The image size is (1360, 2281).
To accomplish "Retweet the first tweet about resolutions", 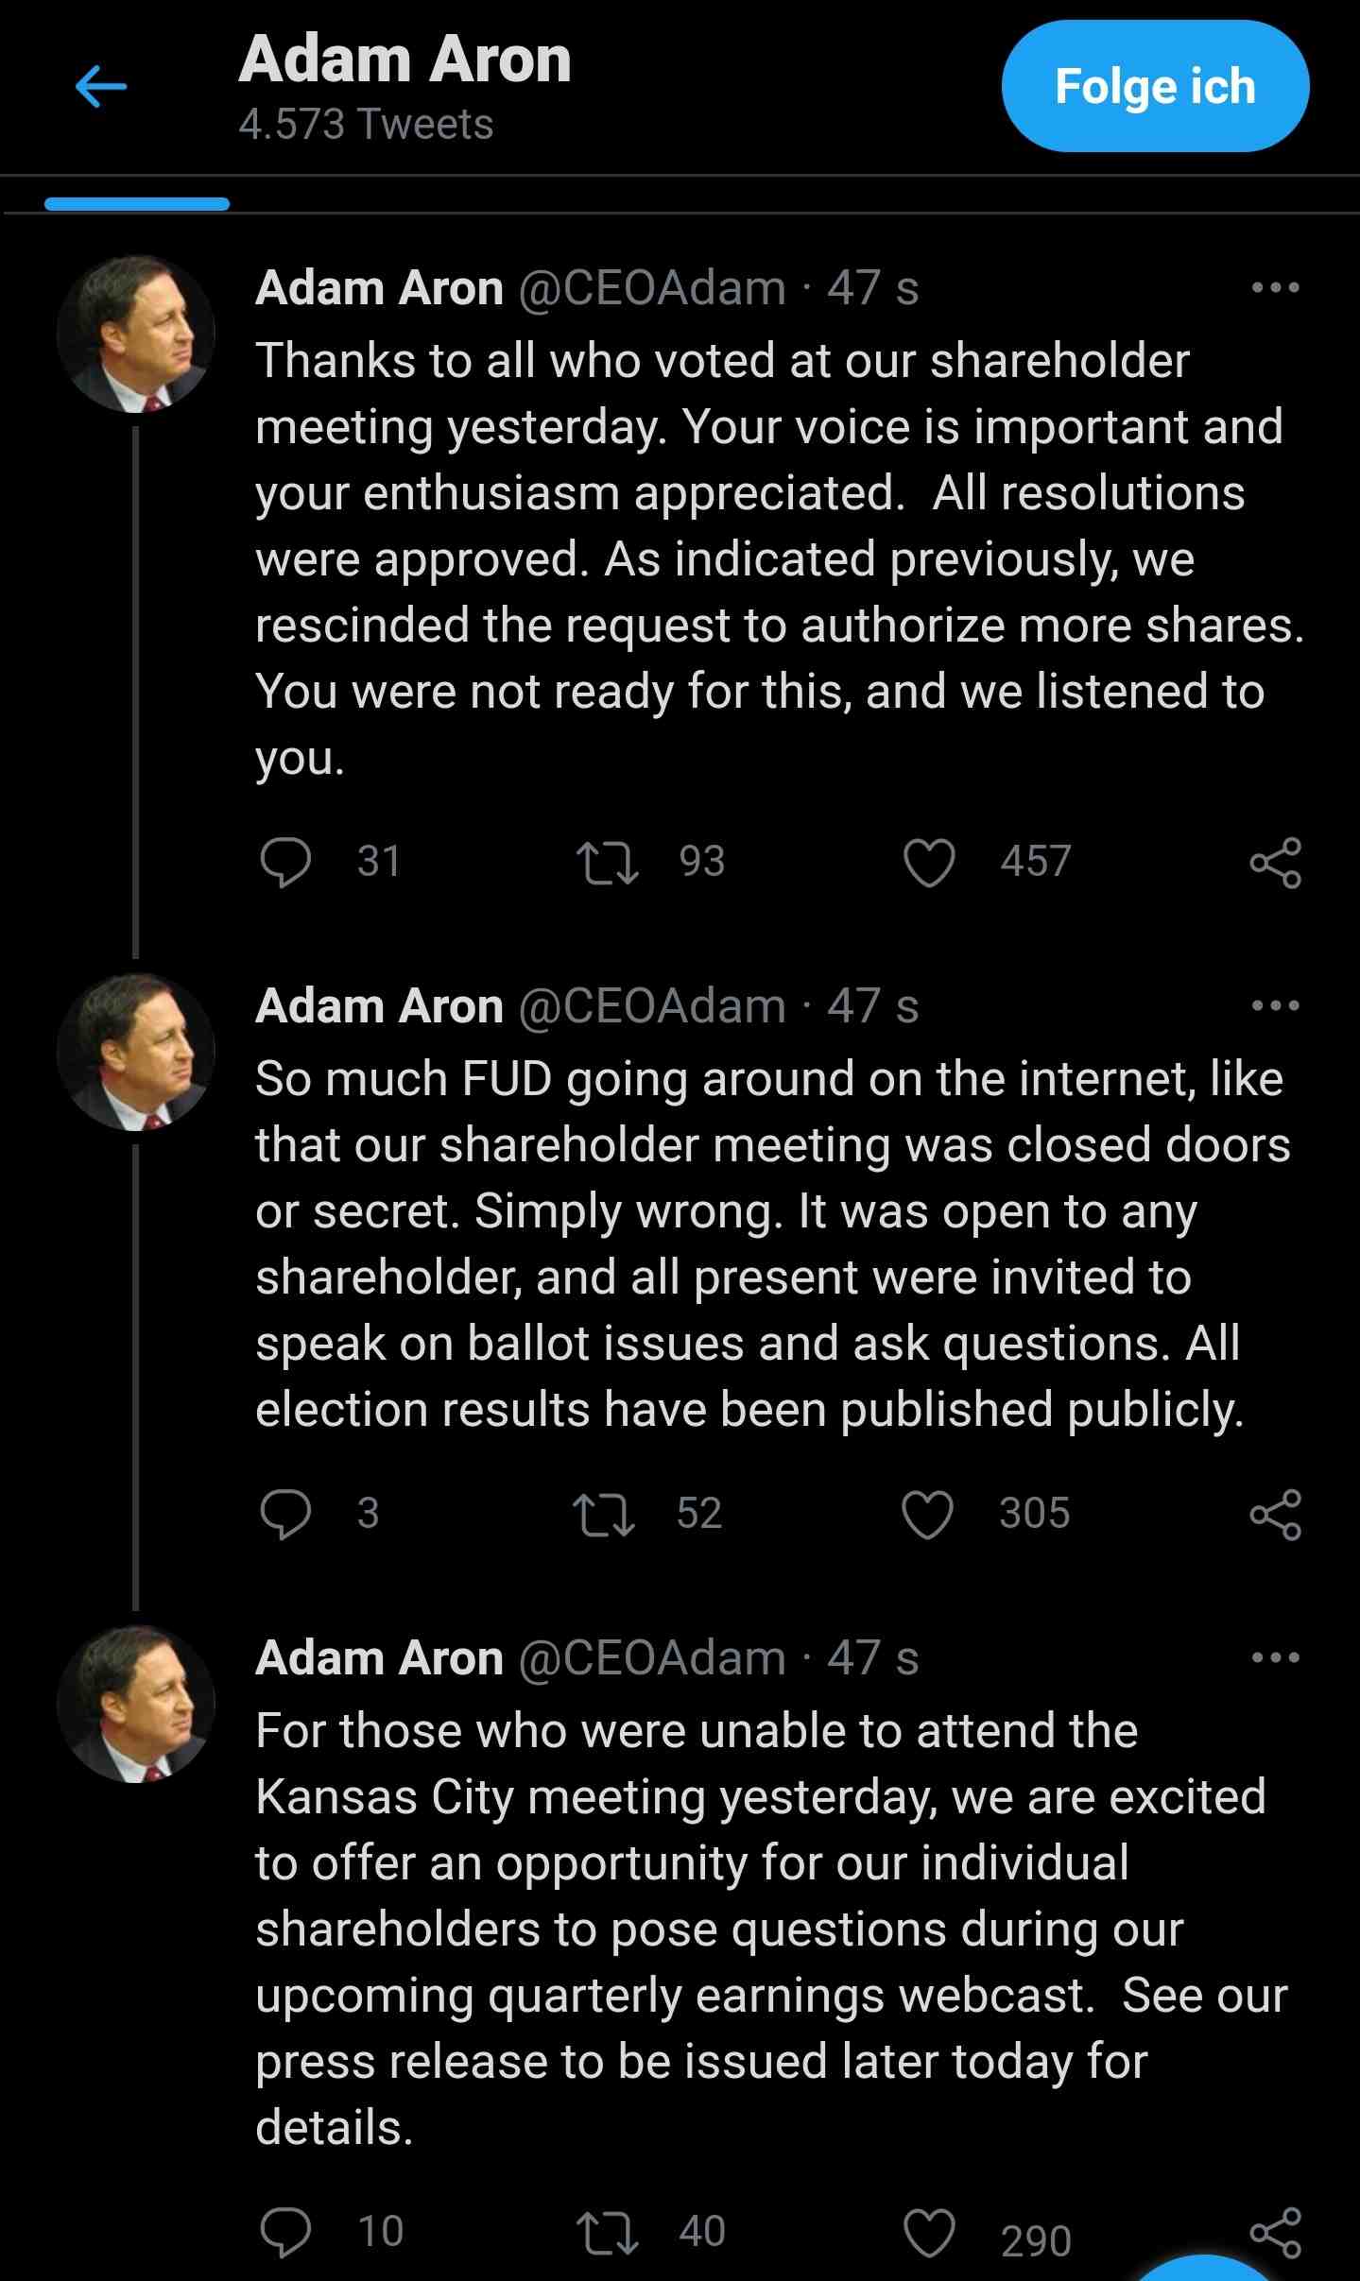I will pos(609,858).
